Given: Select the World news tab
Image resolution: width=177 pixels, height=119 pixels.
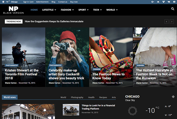Looking at the screenshot, I should click(10, 97).
